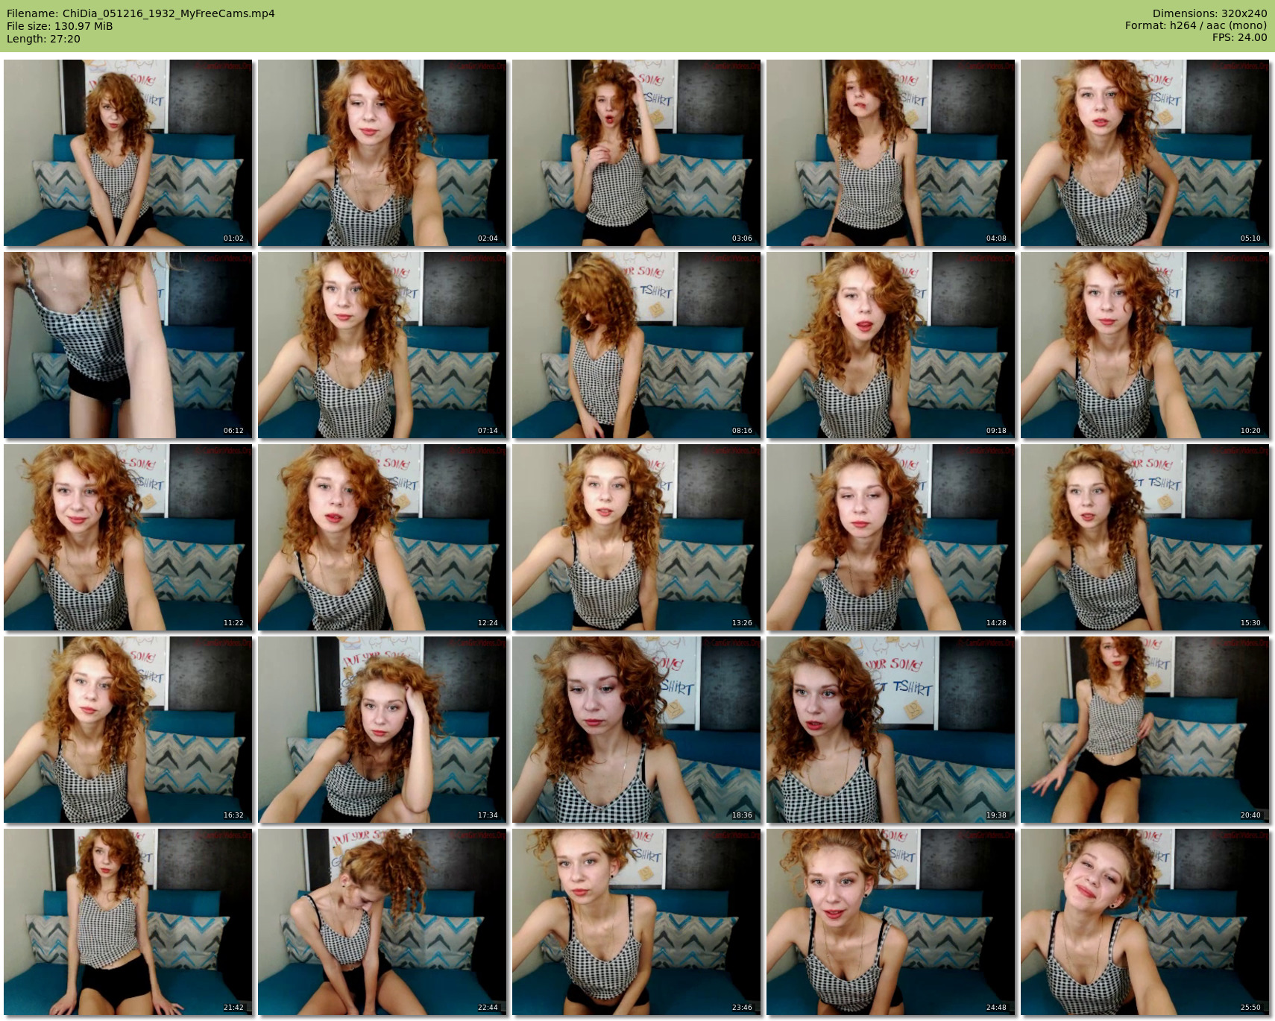This screenshot has height=1021, width=1275.
Task: Click the frame labeled 05:10
Action: pos(1145,153)
